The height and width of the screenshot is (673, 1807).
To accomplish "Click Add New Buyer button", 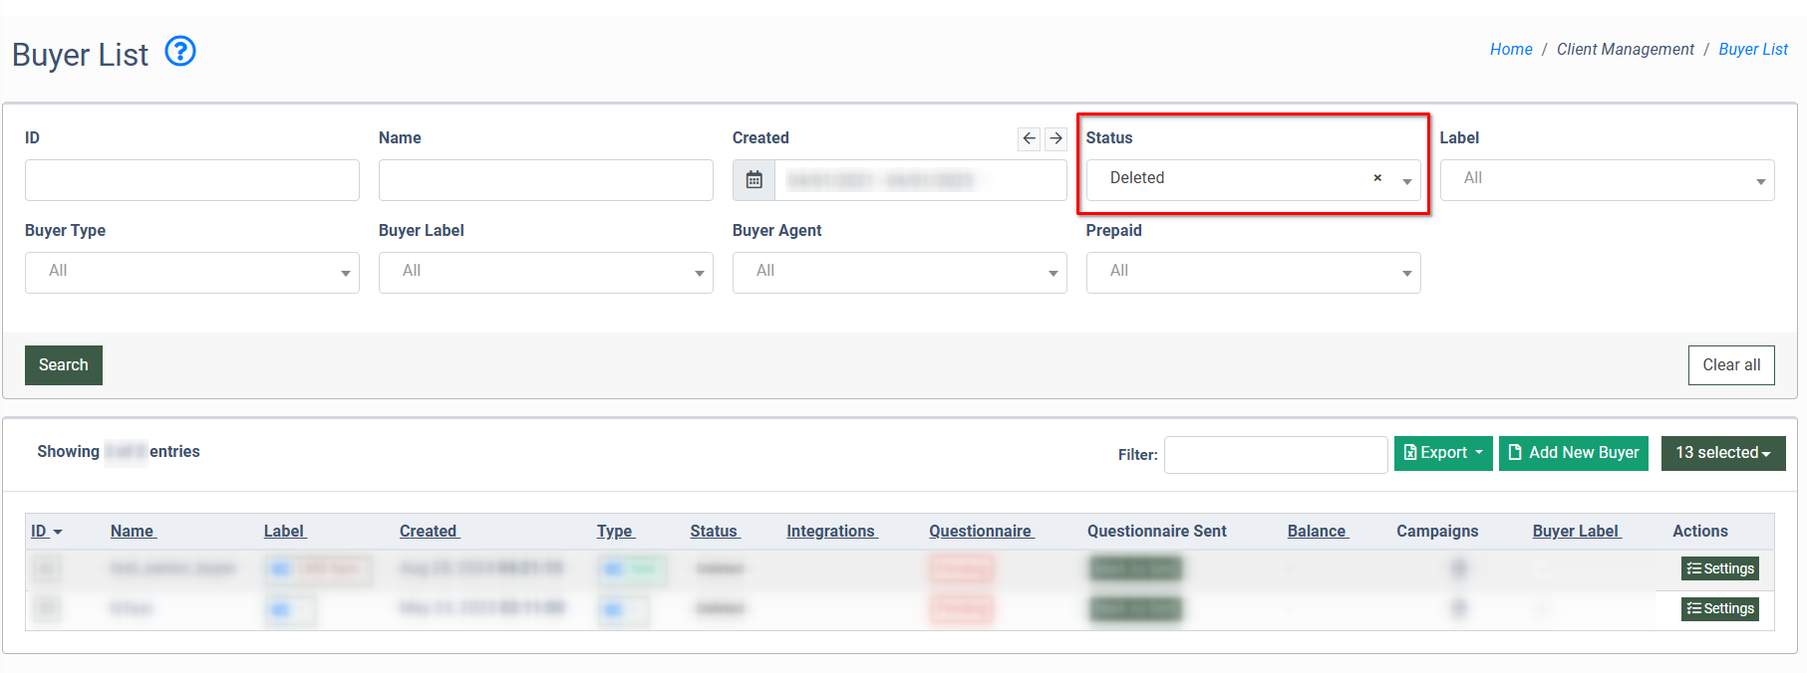I will (1573, 453).
